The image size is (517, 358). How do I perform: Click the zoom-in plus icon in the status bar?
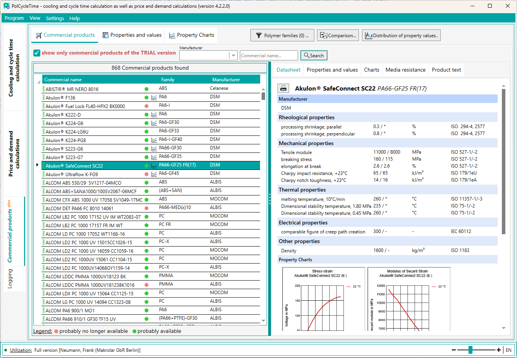(499, 350)
